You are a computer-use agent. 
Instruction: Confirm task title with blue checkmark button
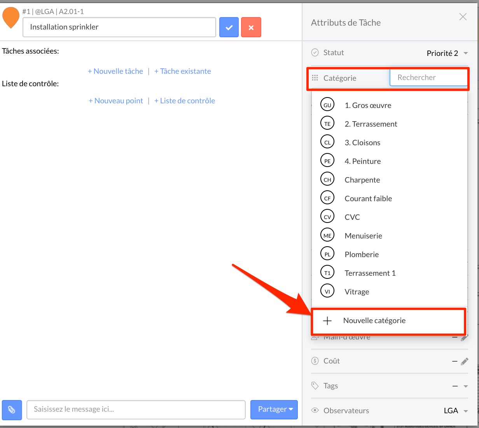coord(229,27)
